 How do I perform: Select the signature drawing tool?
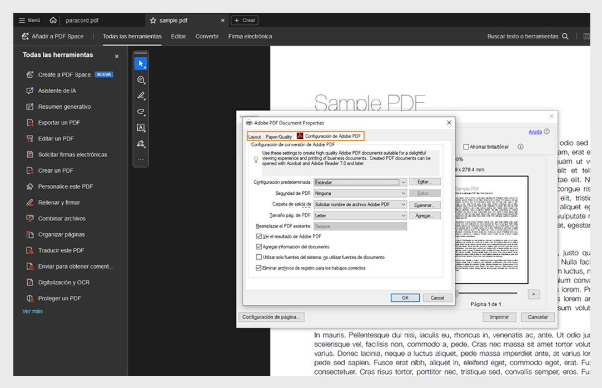141,143
